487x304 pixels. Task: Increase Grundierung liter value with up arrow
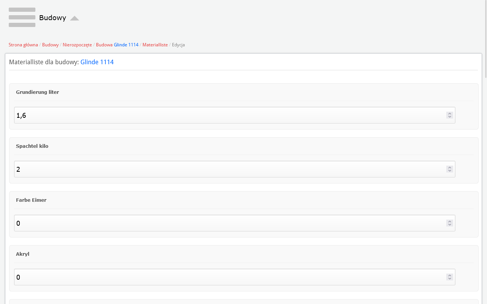click(450, 114)
